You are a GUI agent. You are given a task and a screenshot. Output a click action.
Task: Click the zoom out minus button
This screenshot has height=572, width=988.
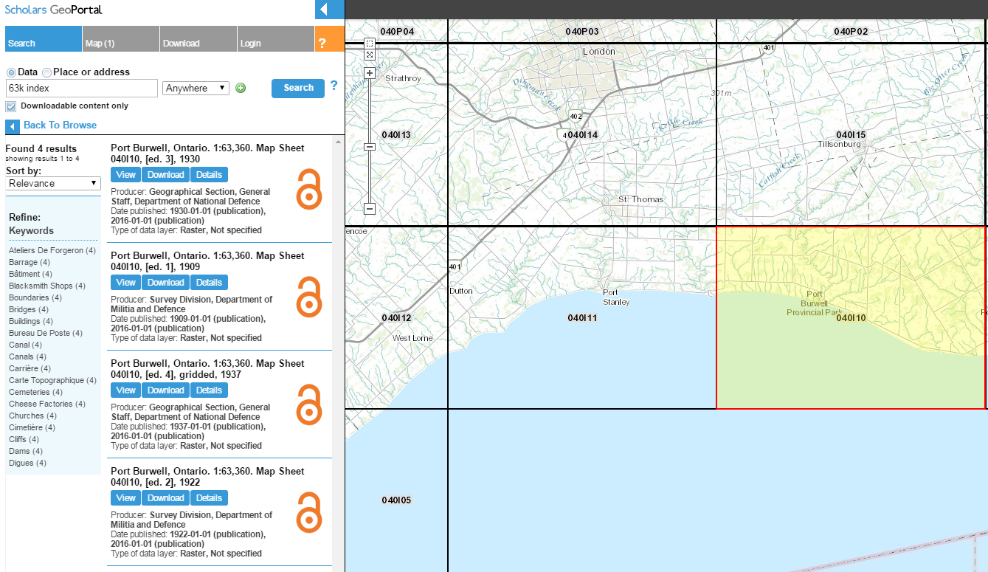pyautogui.click(x=370, y=209)
